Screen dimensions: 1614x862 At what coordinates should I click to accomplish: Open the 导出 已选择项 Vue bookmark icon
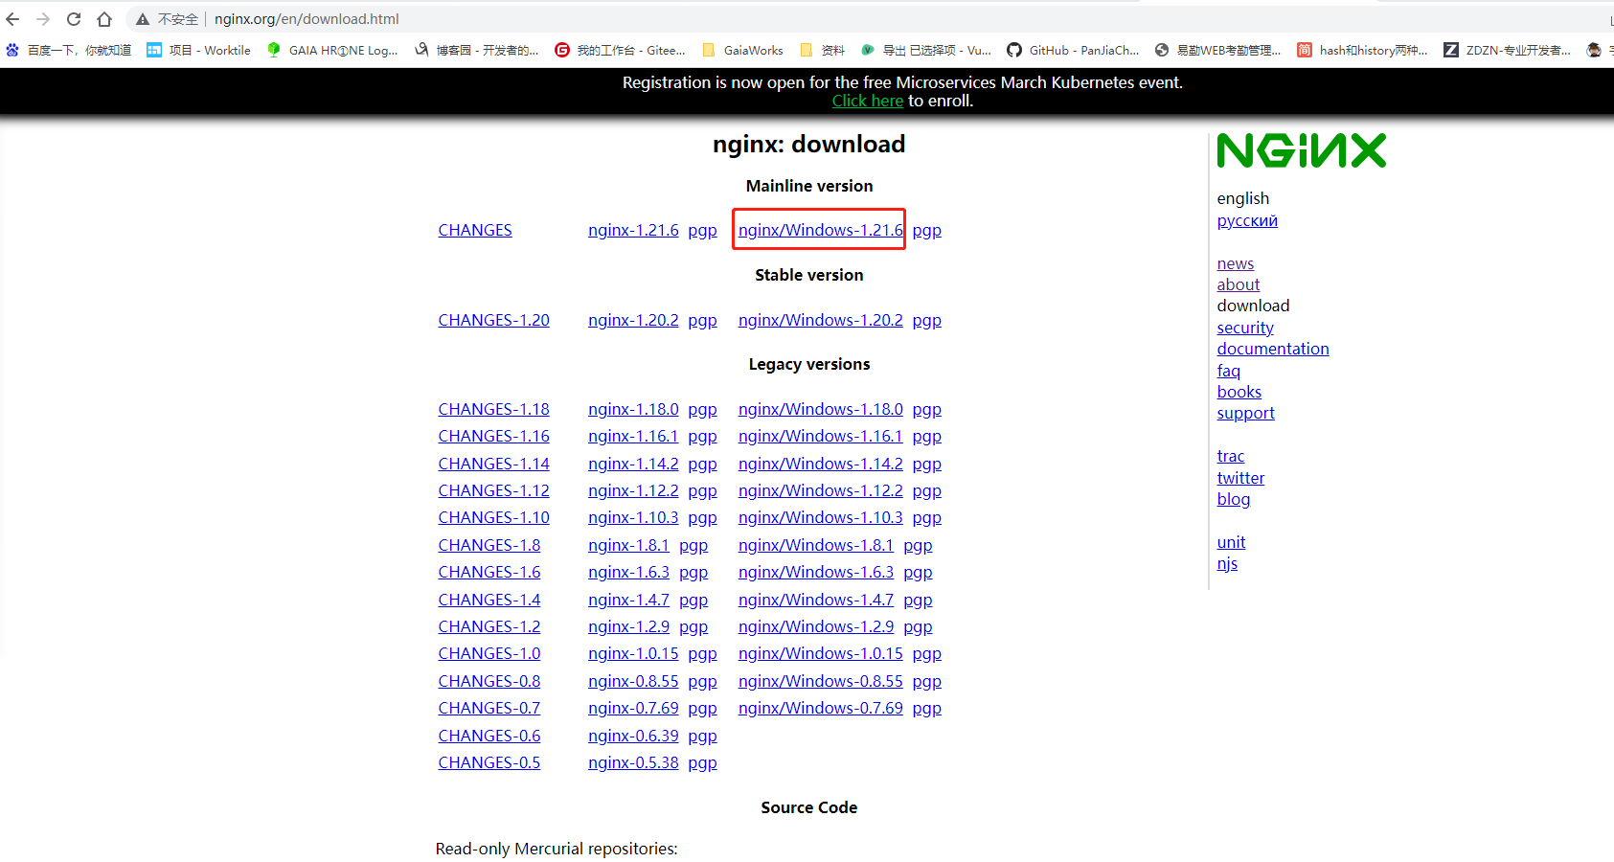pyautogui.click(x=868, y=50)
